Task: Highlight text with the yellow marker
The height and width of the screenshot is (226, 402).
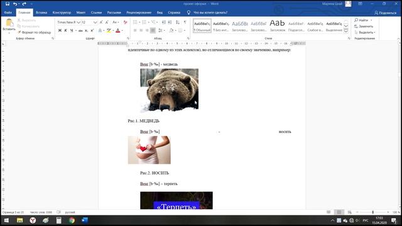Action: (109, 31)
